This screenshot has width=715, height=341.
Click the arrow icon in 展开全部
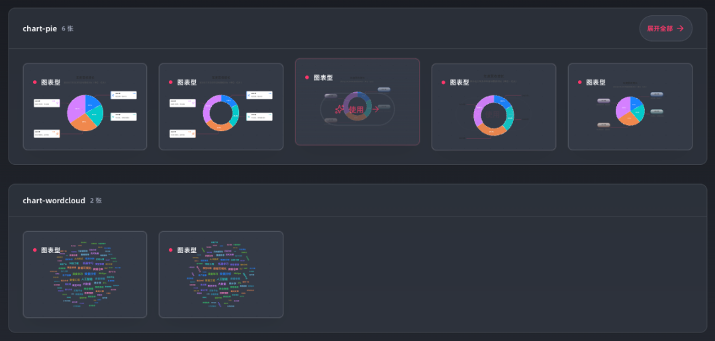point(680,28)
